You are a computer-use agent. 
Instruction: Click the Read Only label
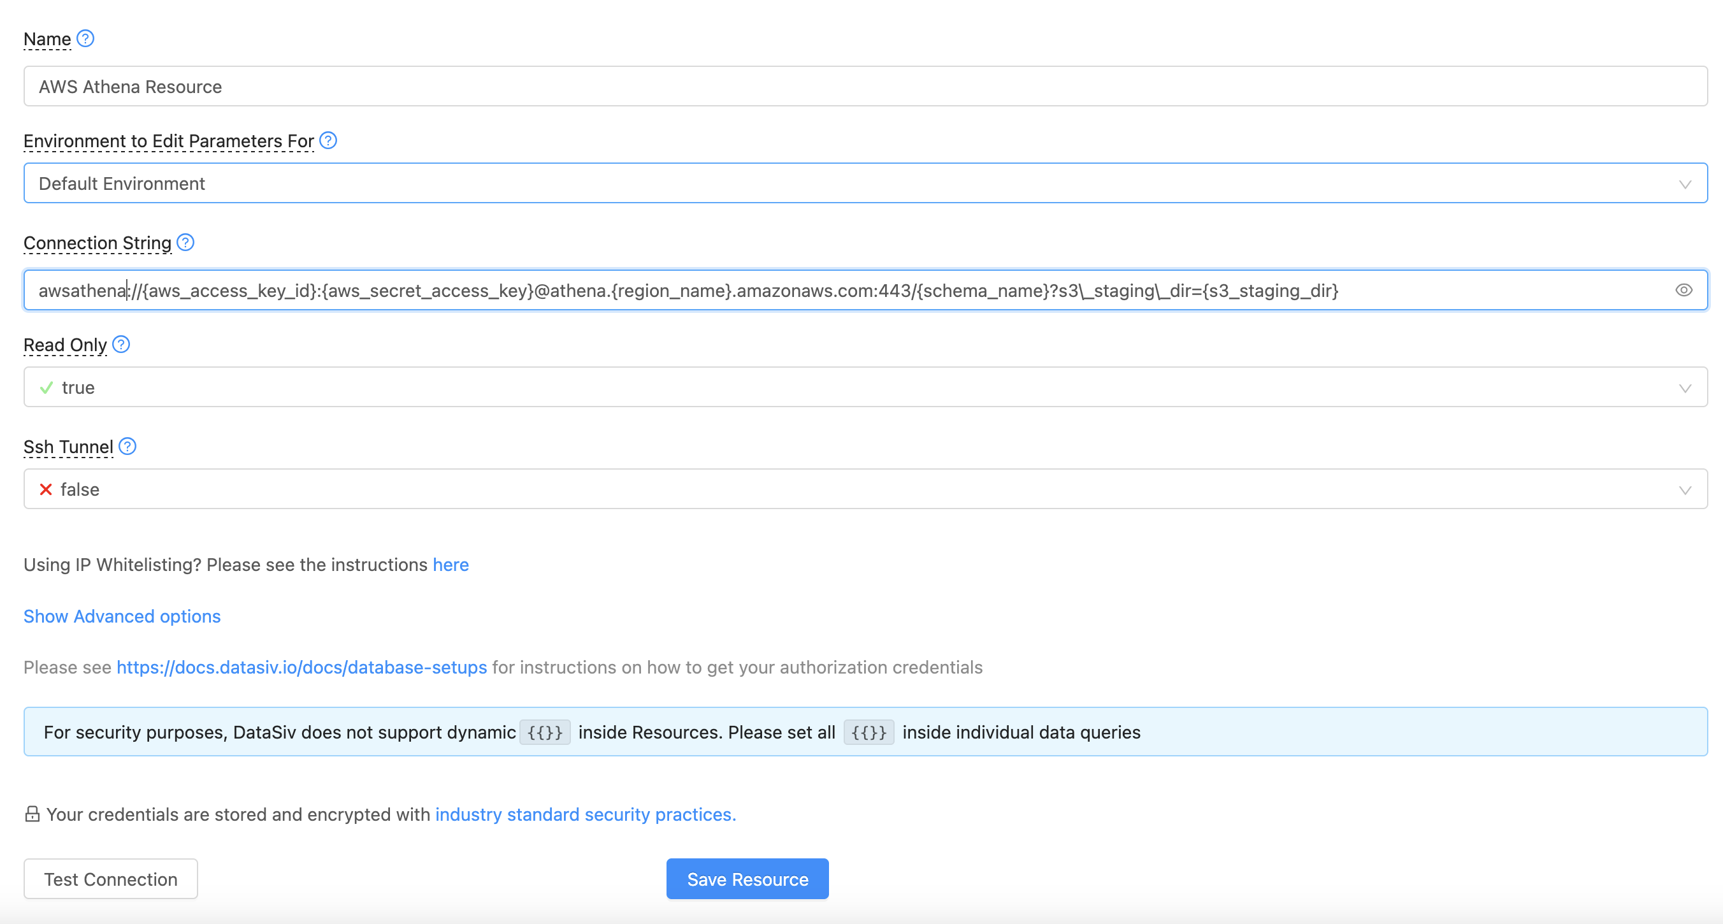[66, 345]
